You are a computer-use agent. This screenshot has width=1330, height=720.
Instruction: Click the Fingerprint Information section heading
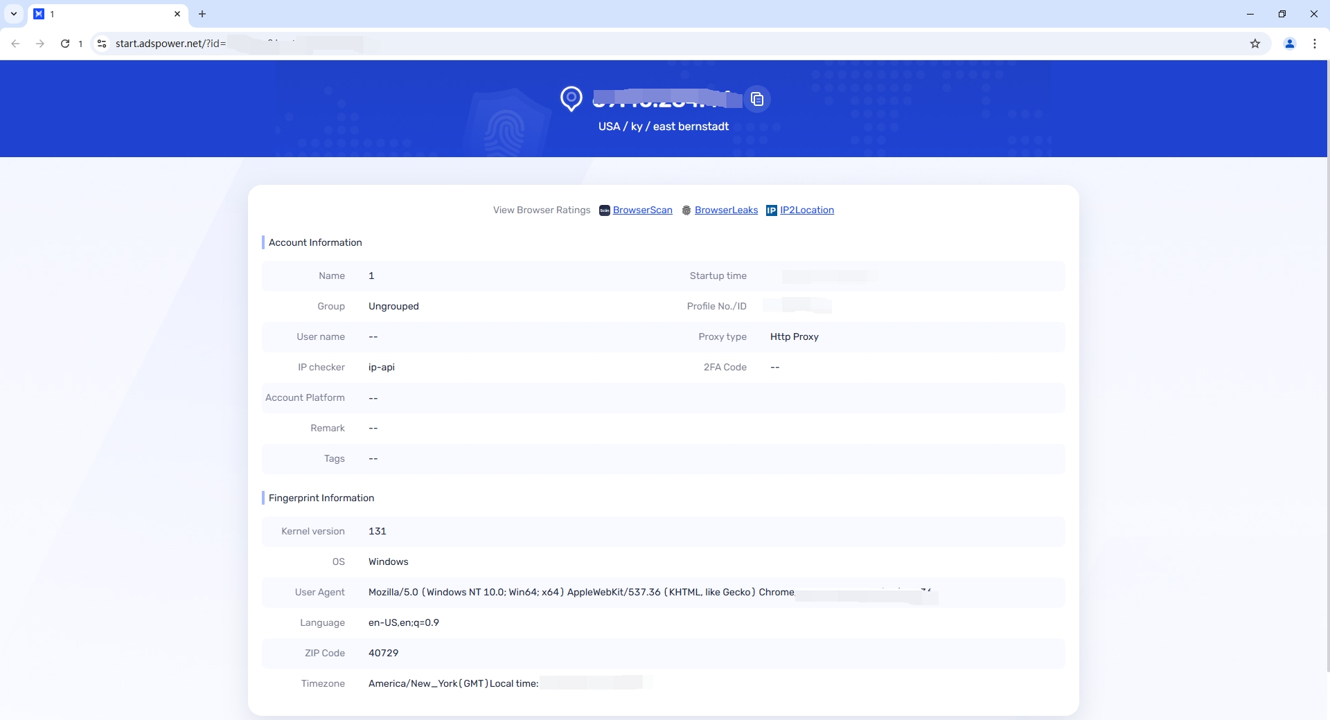click(x=321, y=498)
